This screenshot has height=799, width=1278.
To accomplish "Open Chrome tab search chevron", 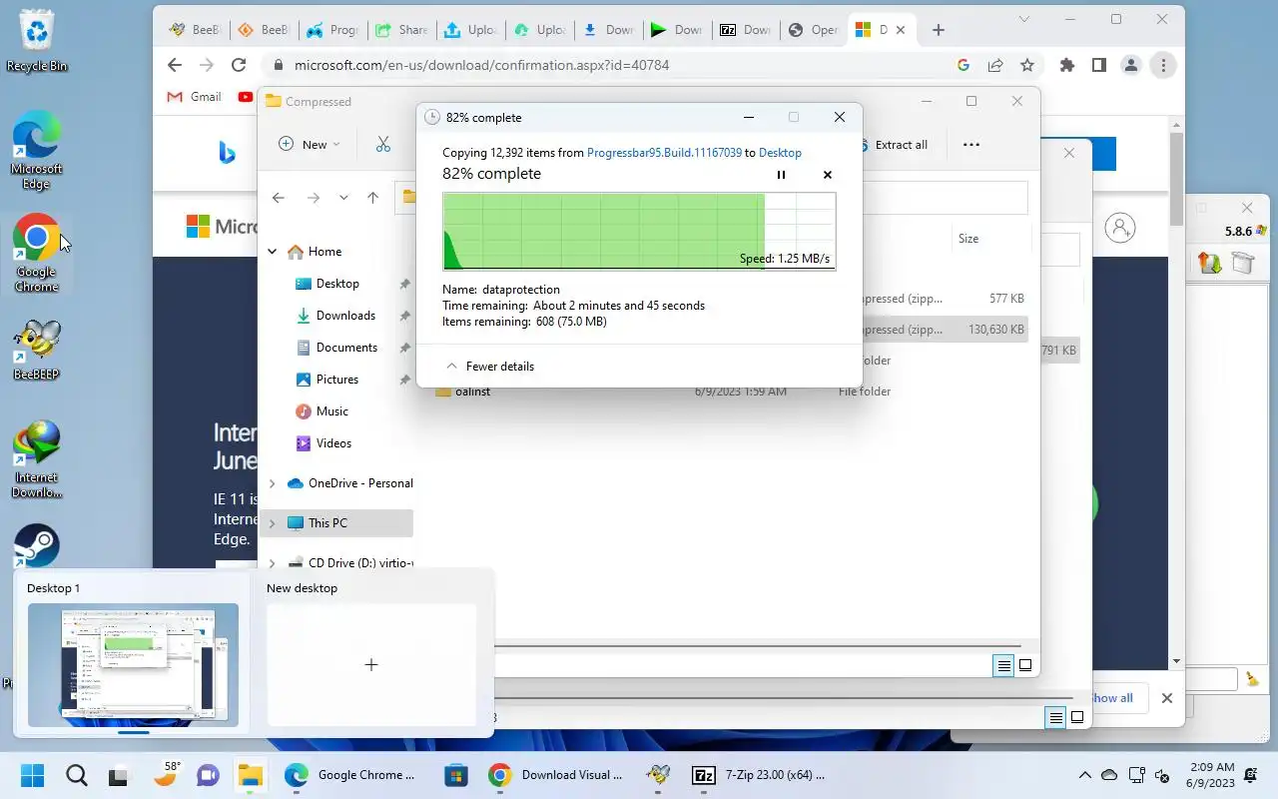I will (x=1024, y=19).
